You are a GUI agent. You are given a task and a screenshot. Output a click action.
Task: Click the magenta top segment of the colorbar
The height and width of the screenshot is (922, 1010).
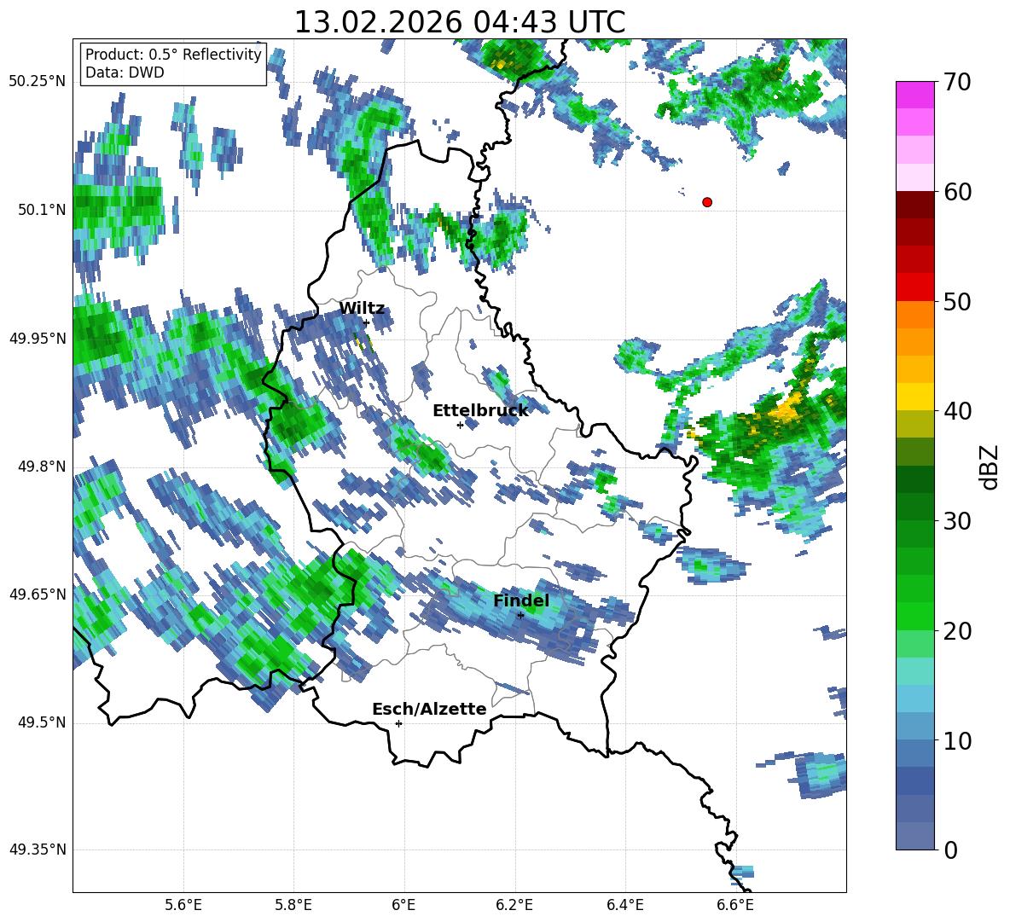(x=914, y=95)
